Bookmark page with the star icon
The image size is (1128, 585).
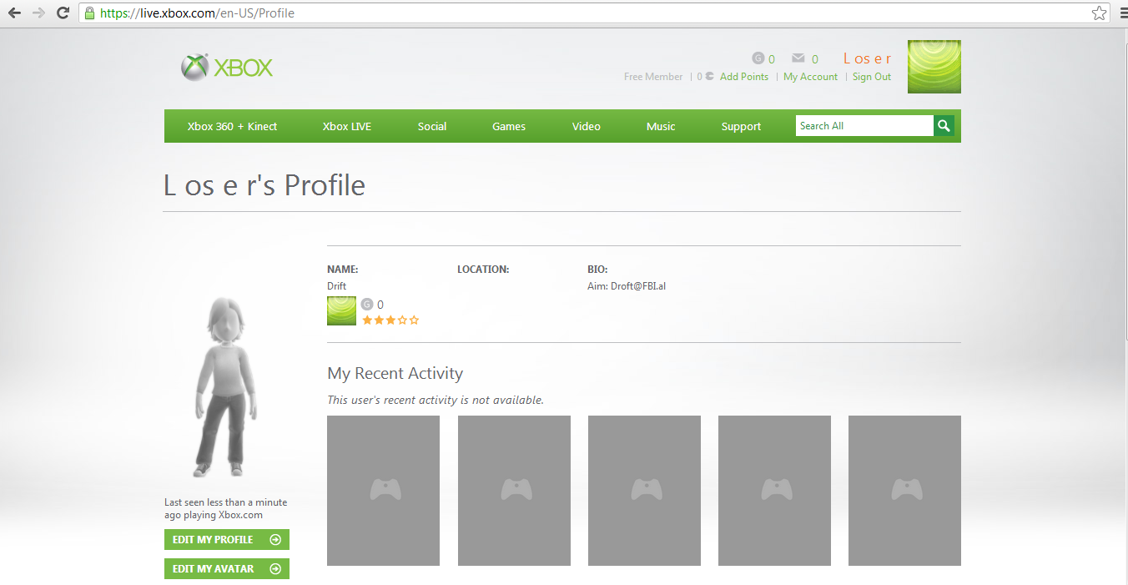(1100, 13)
